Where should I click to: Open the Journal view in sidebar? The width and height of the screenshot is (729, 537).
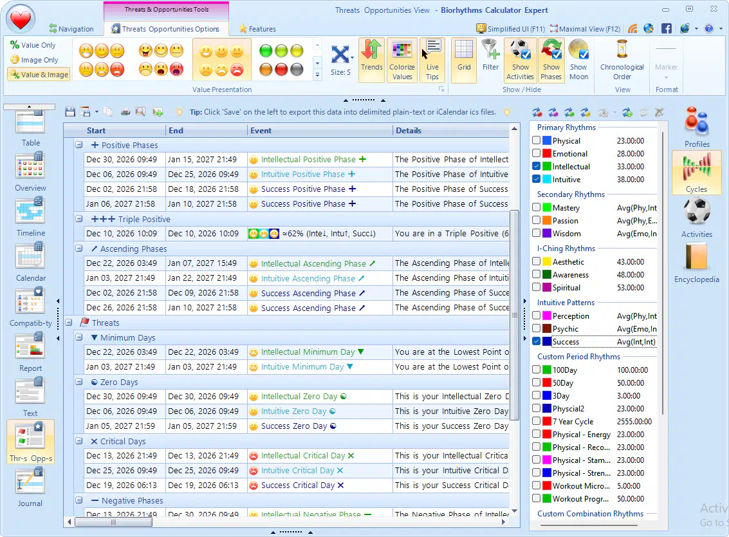pos(30,488)
